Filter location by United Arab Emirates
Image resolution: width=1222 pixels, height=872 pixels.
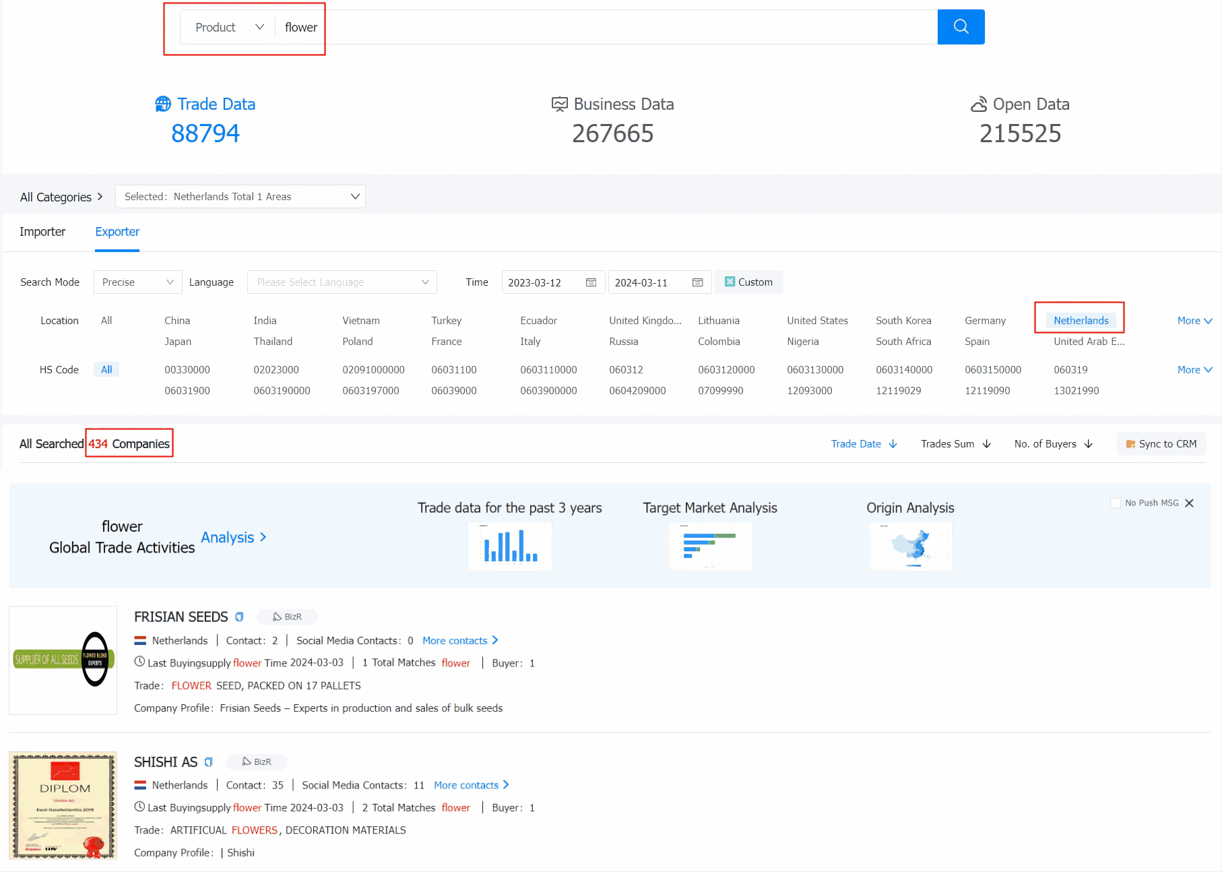pyautogui.click(x=1089, y=342)
